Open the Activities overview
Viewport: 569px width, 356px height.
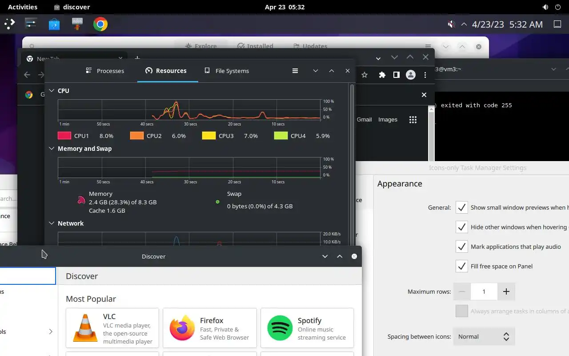(x=23, y=7)
